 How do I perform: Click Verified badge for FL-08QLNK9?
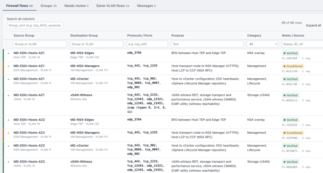291,162
